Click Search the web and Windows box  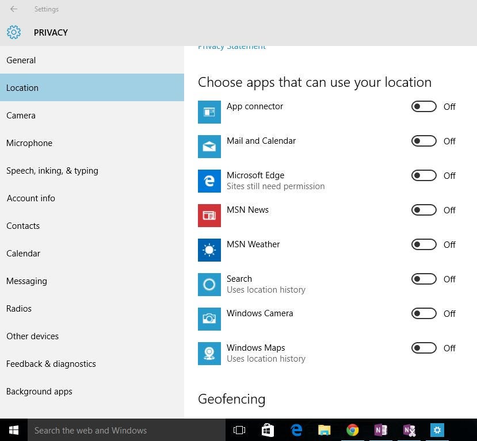(127, 430)
